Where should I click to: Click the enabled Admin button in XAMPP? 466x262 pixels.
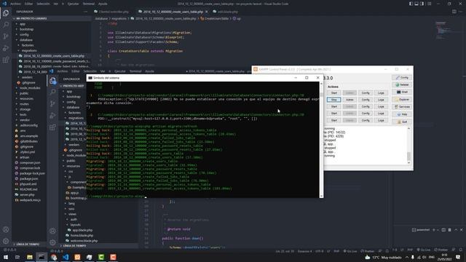click(349, 100)
